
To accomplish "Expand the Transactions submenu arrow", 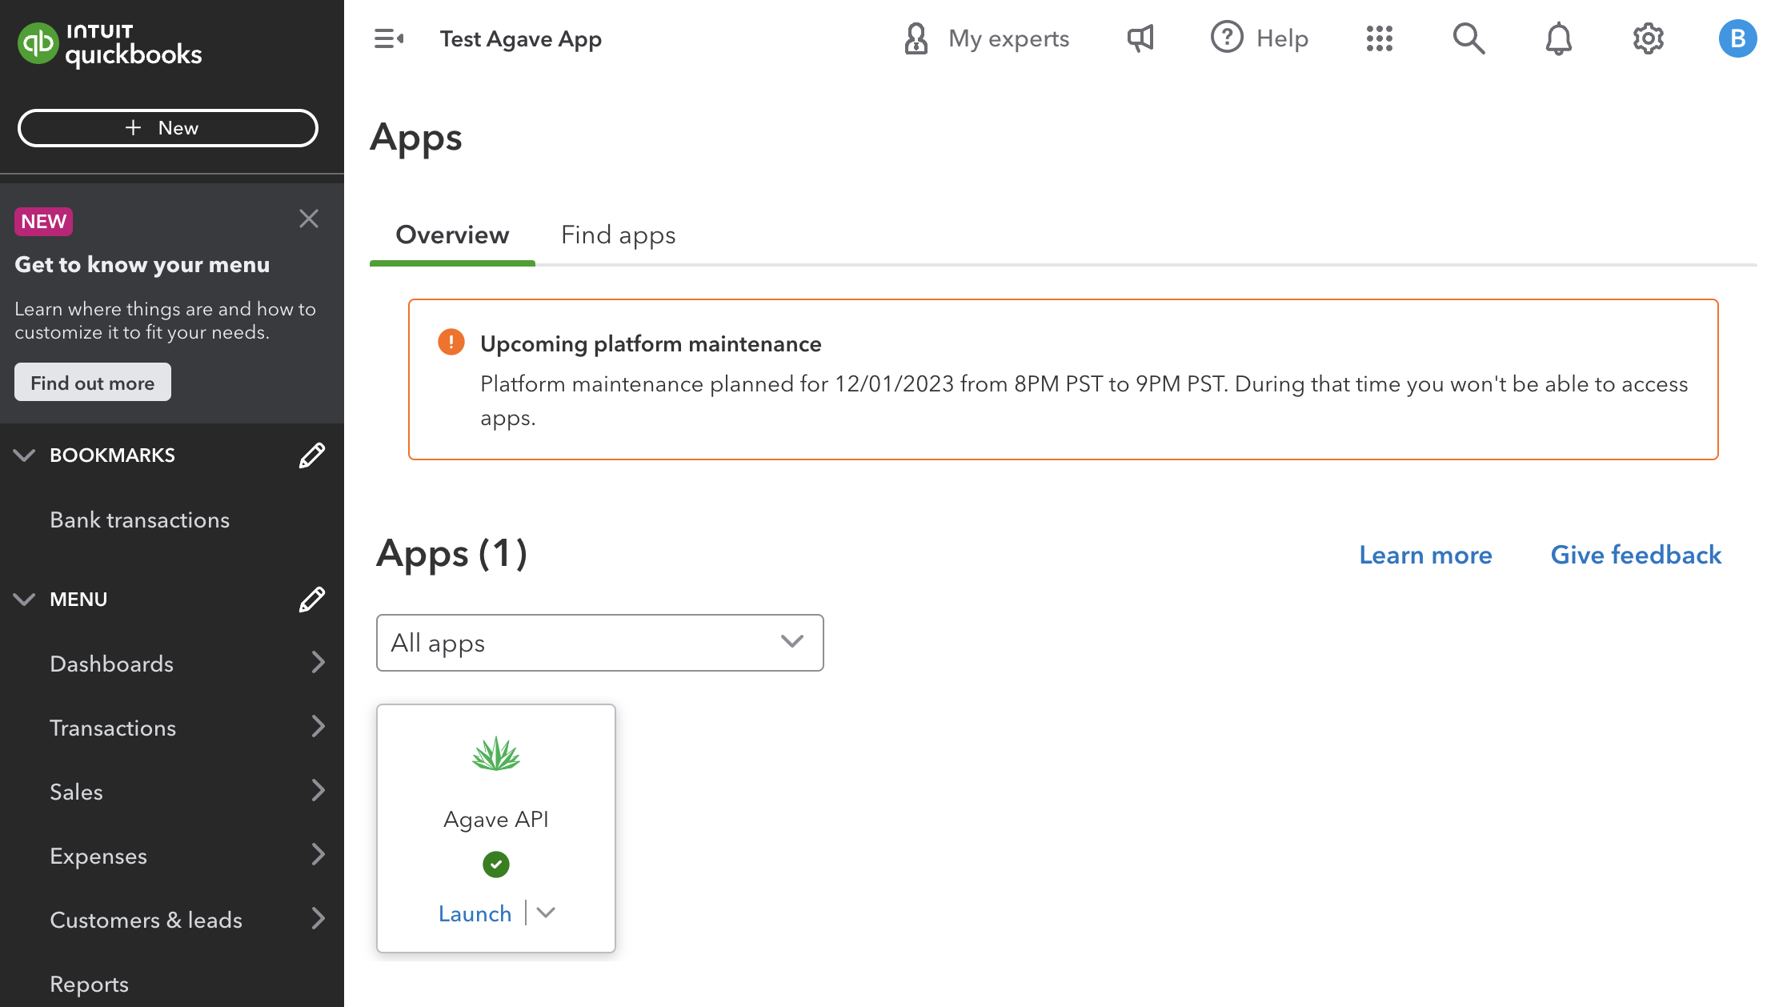I will (x=318, y=727).
